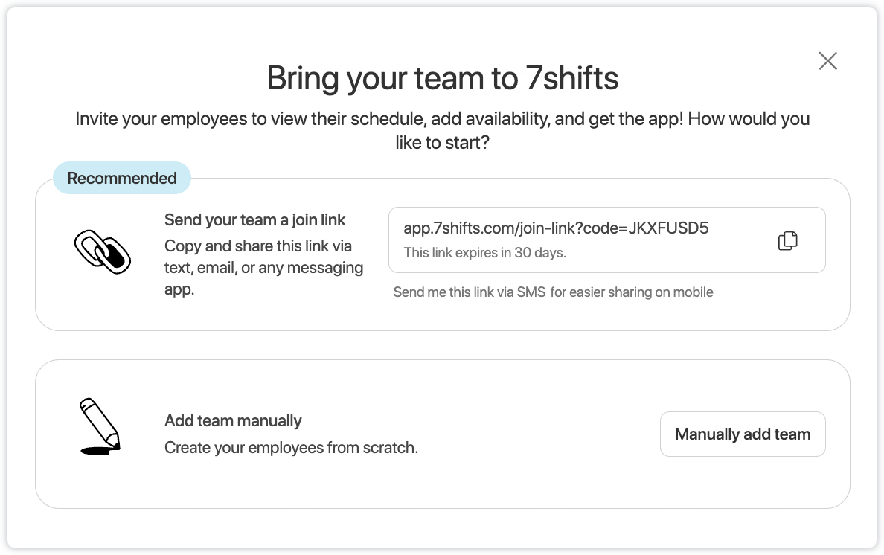Copy the join link to clipboard

[787, 240]
